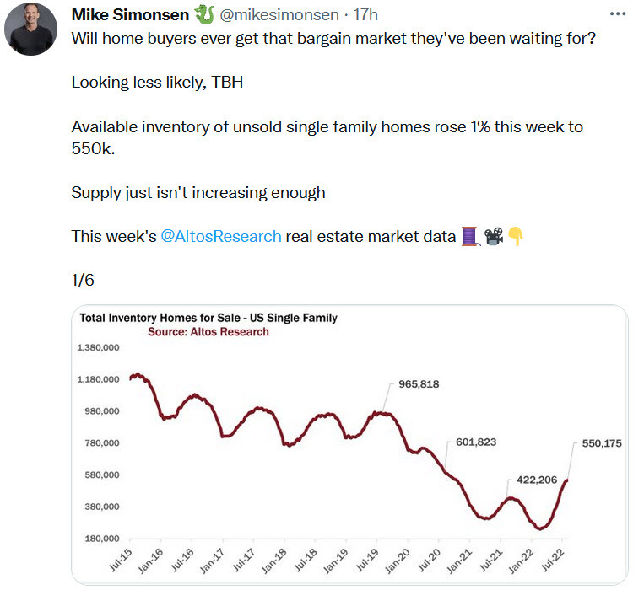Open the inventory chart image

click(350, 444)
